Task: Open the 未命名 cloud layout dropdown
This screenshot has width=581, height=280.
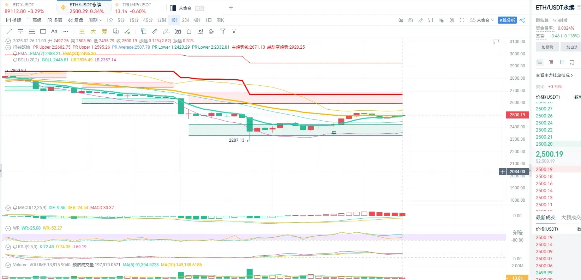Action: click(482, 20)
